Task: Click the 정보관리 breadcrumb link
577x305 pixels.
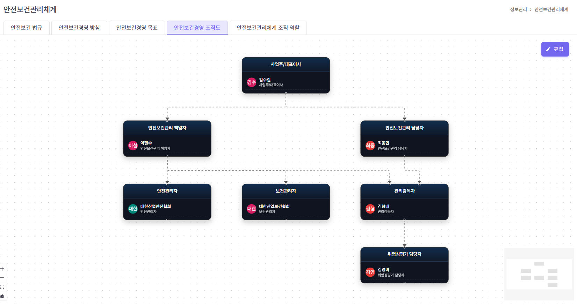Action: pos(518,9)
